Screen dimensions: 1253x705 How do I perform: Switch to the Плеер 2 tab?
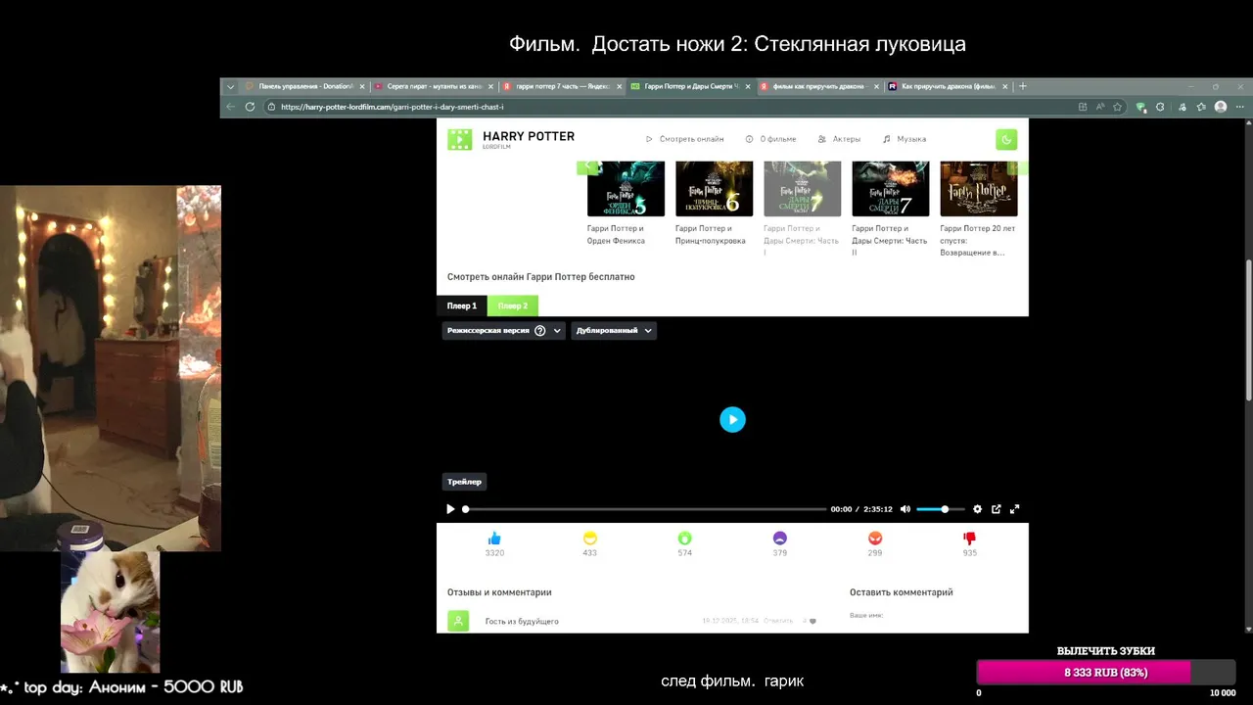(513, 305)
